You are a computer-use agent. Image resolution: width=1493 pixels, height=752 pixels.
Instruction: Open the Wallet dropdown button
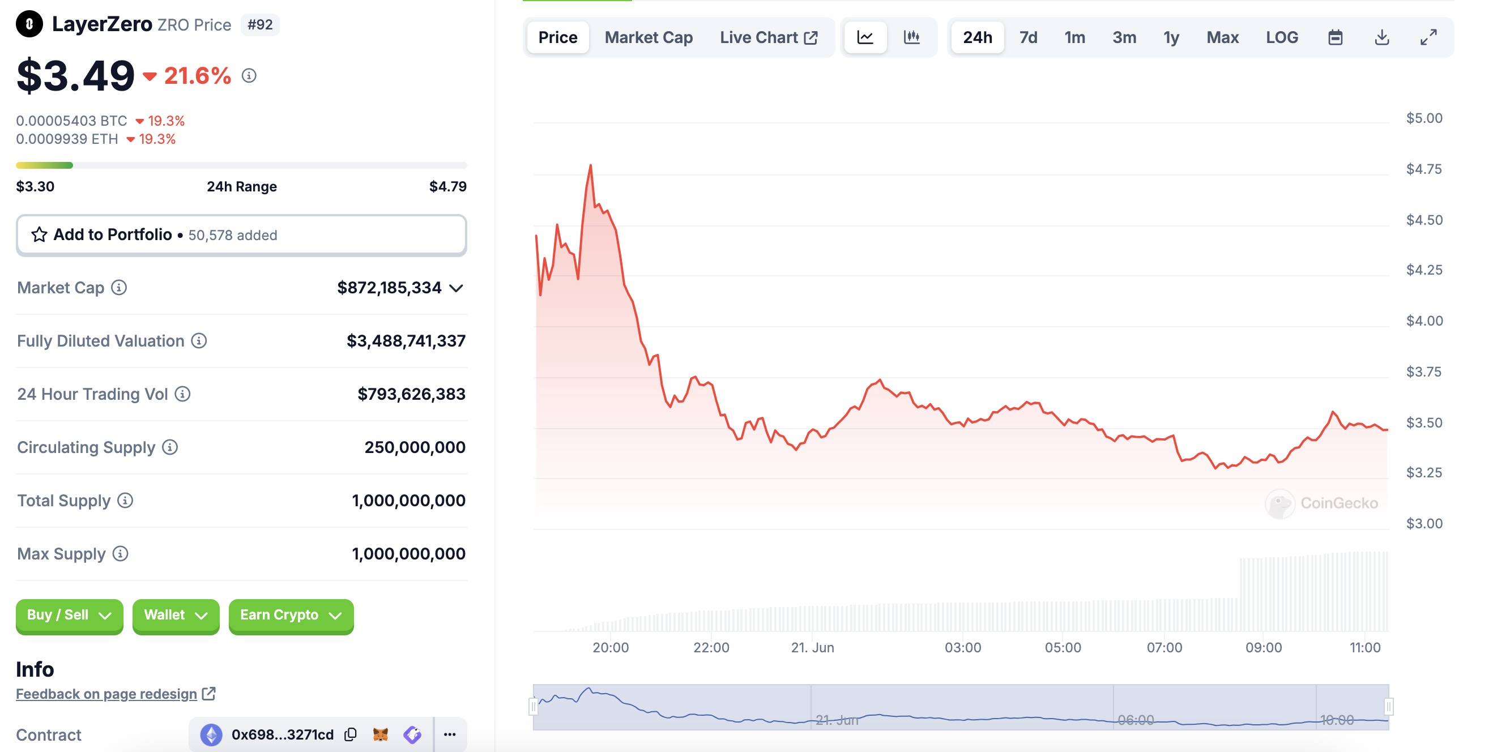[176, 616]
